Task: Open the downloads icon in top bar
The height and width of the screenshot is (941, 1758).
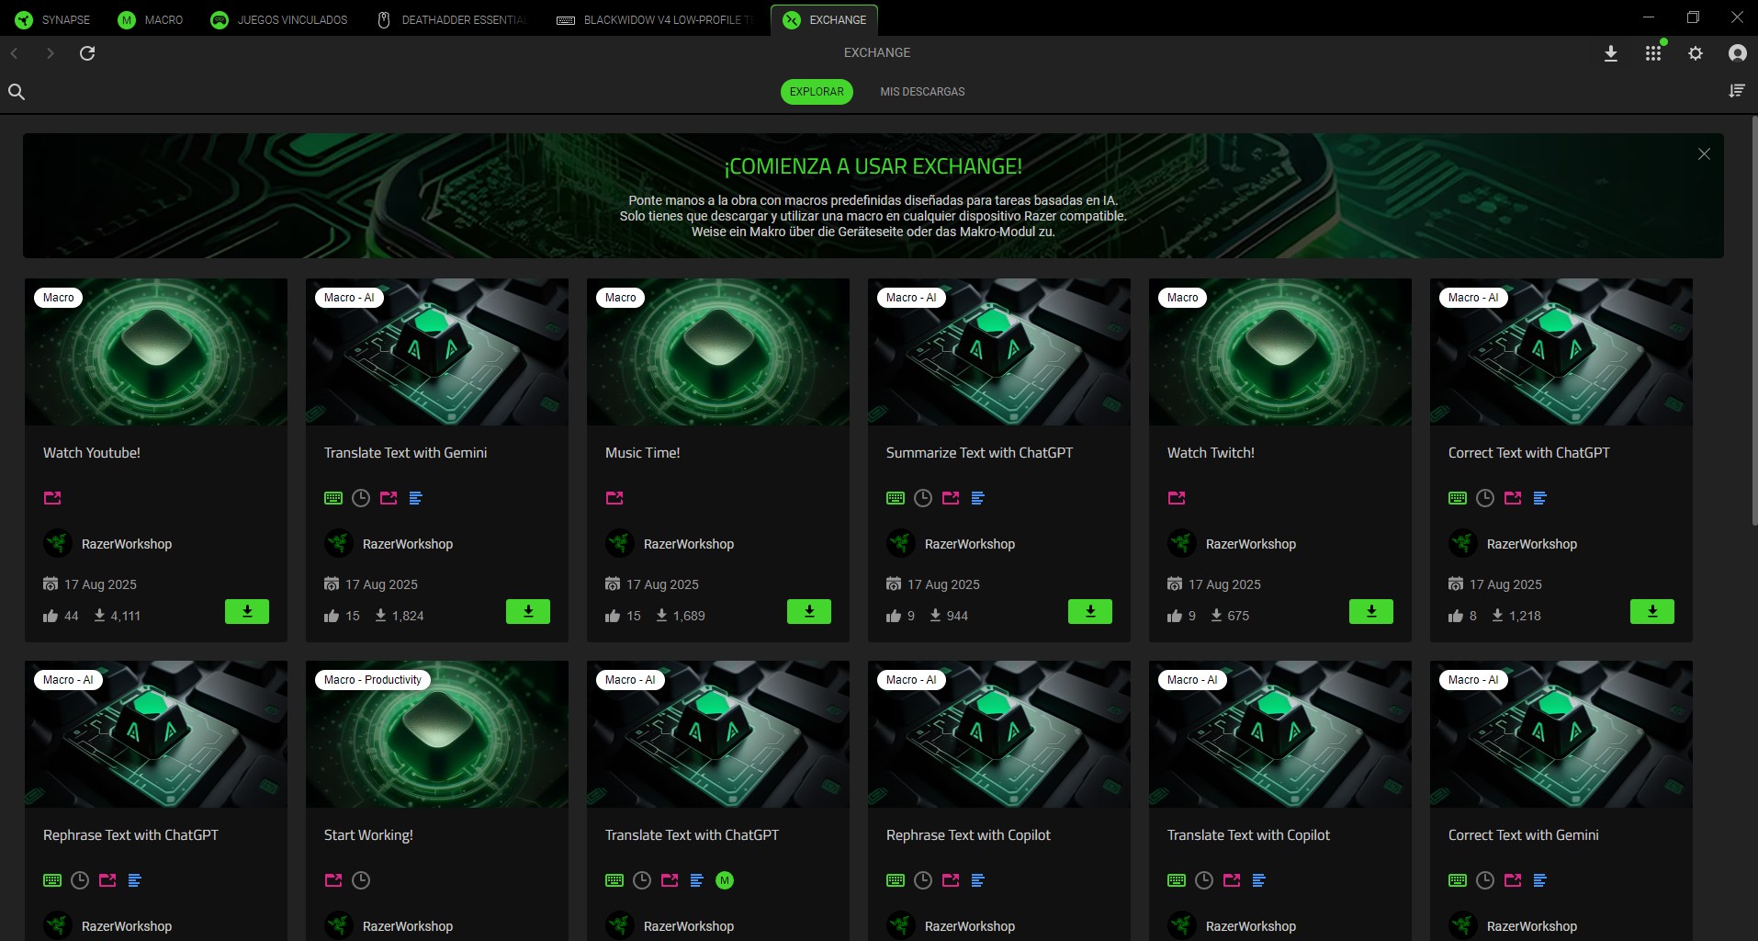Action: coord(1610,53)
